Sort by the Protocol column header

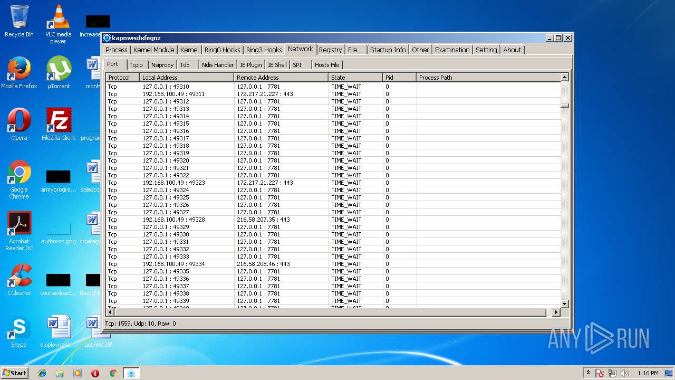click(x=123, y=77)
